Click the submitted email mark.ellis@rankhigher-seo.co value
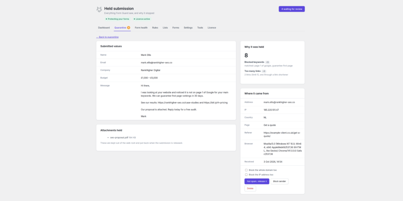Image resolution: width=403 pixels, height=201 pixels. point(157,62)
